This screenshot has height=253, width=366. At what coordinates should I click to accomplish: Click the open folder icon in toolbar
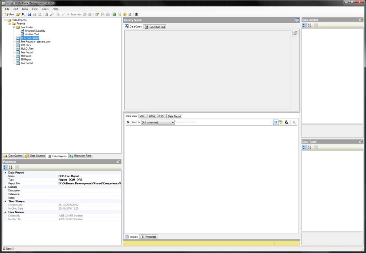[17, 14]
